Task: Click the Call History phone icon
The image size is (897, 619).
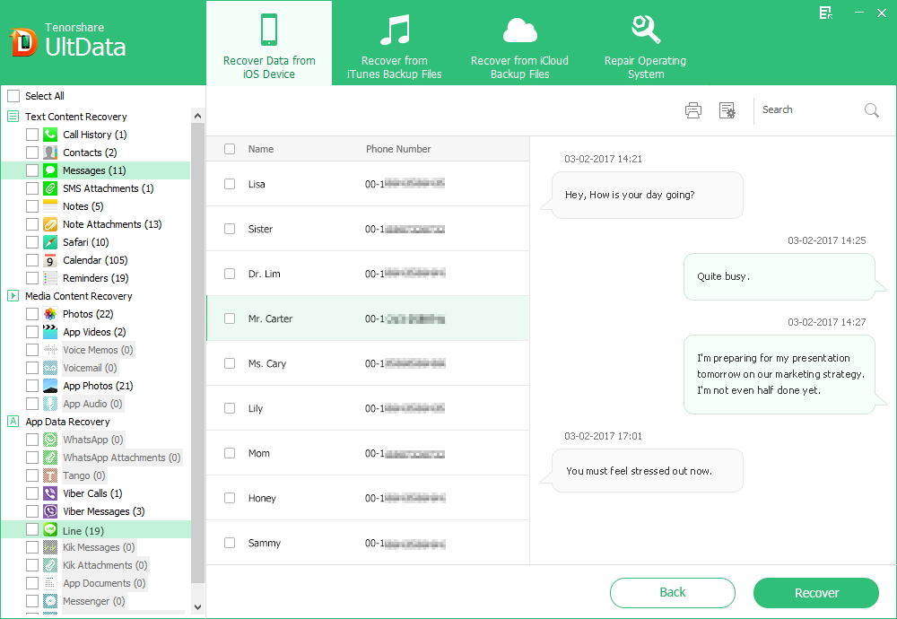Action: [50, 135]
